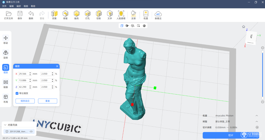Click the red X-axis scale handle

132,105
